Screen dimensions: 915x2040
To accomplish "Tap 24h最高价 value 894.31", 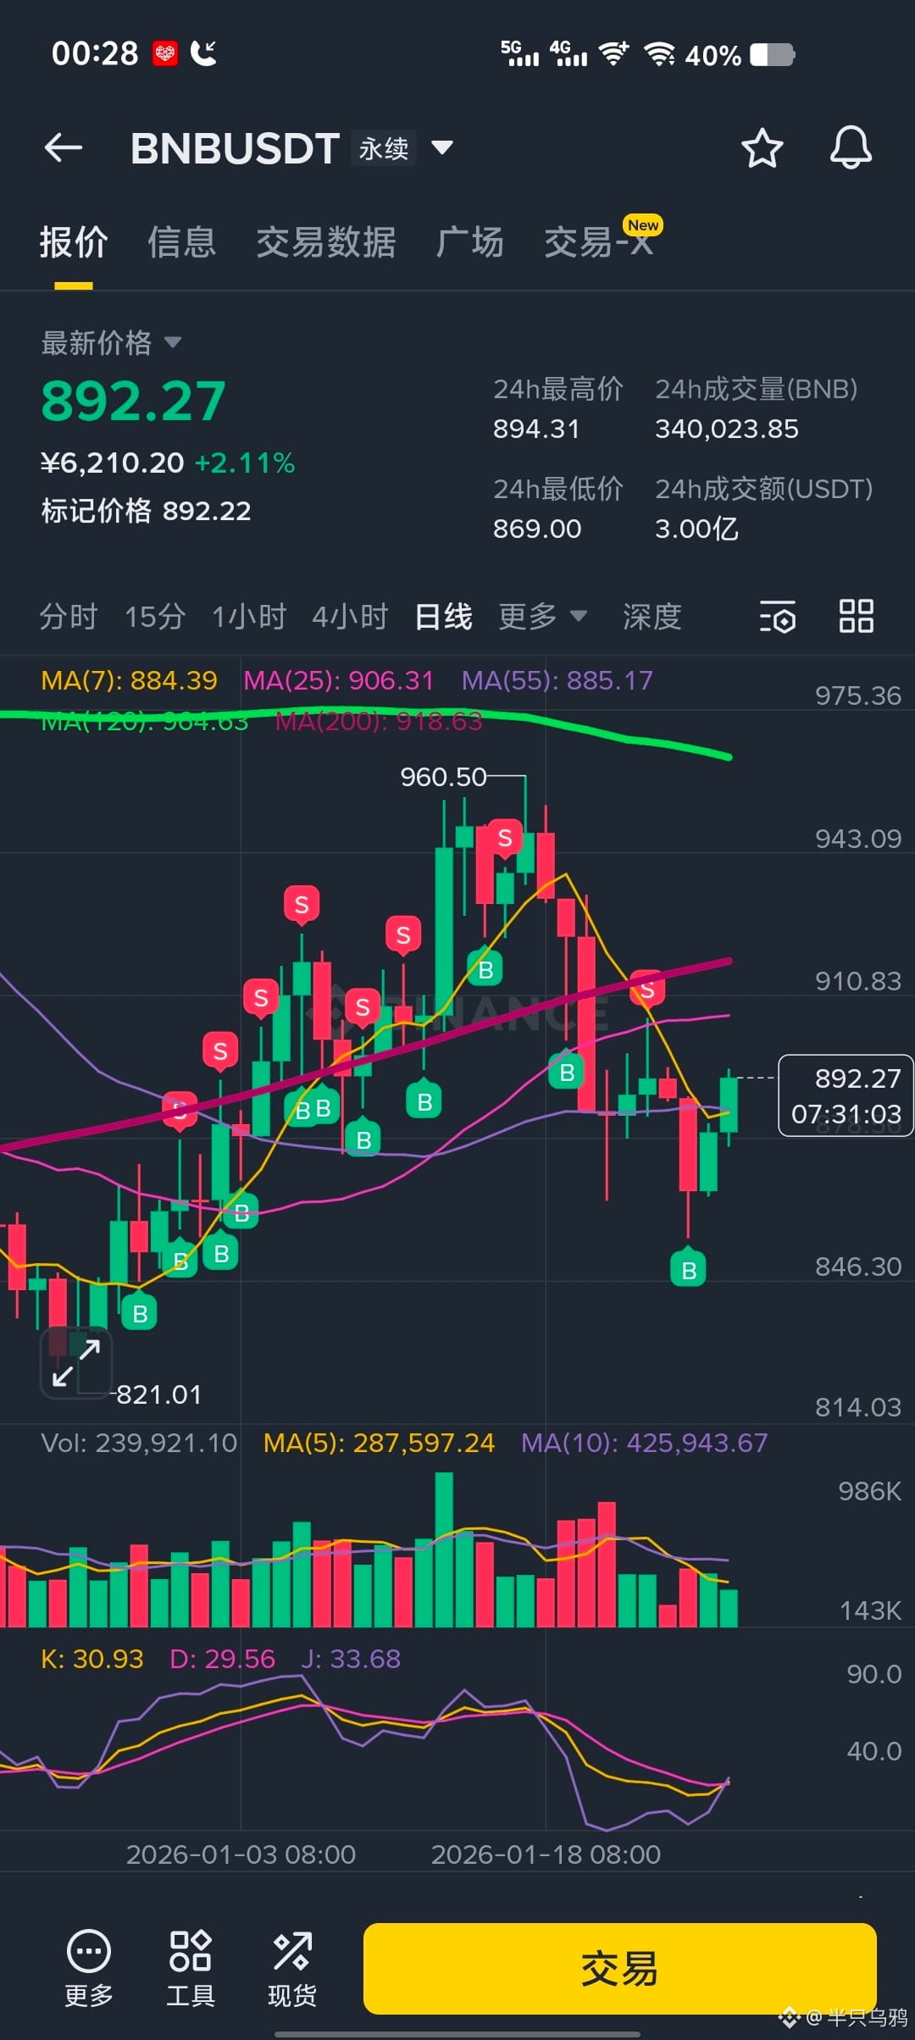I will tap(536, 430).
